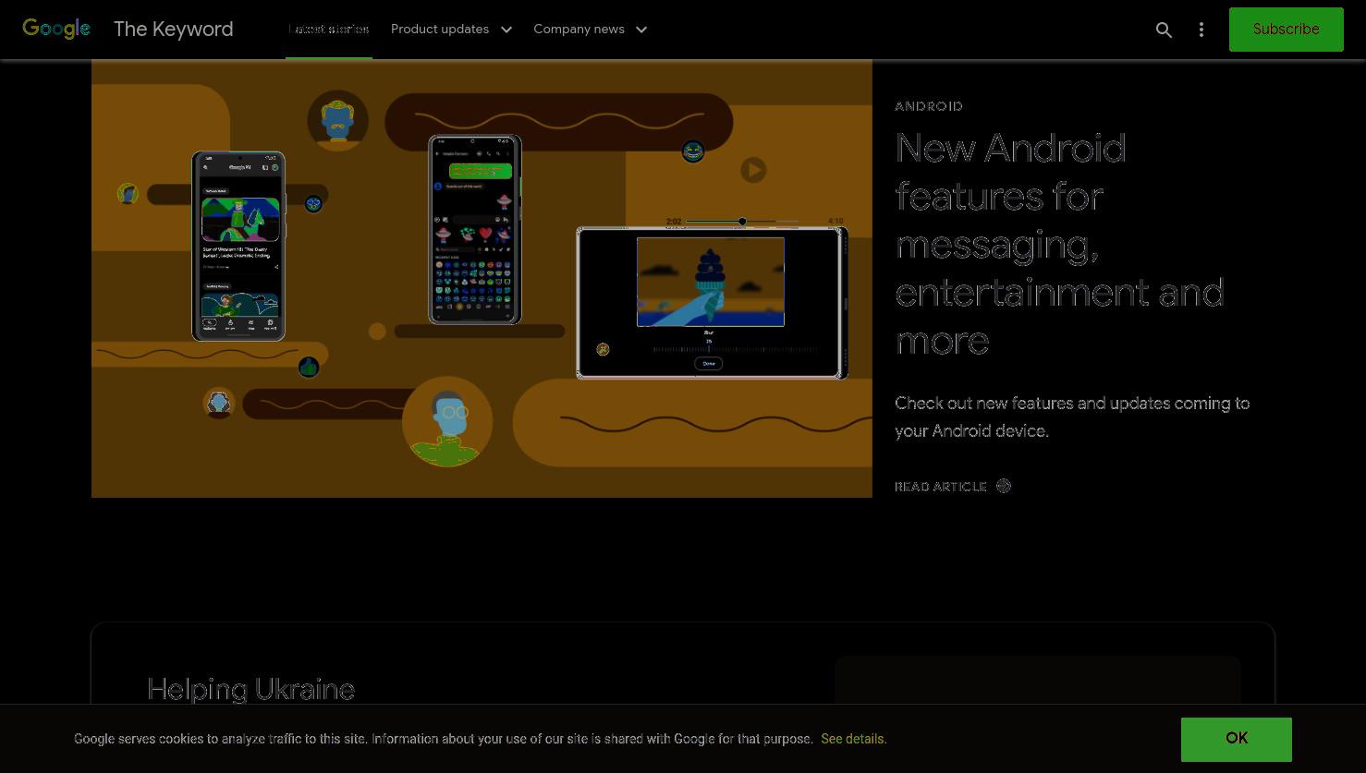Open the Company news menu
This screenshot has width=1366, height=773.
pyautogui.click(x=579, y=30)
